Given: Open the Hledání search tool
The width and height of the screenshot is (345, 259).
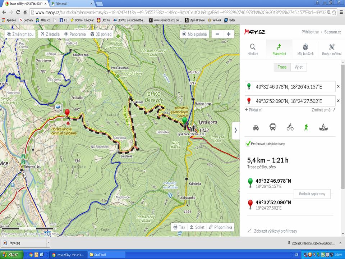Looking at the screenshot, I should (x=253, y=50).
